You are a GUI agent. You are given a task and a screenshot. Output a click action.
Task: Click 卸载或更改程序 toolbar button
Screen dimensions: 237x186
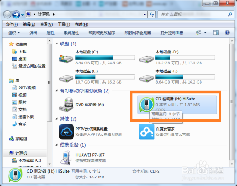(x=102, y=33)
